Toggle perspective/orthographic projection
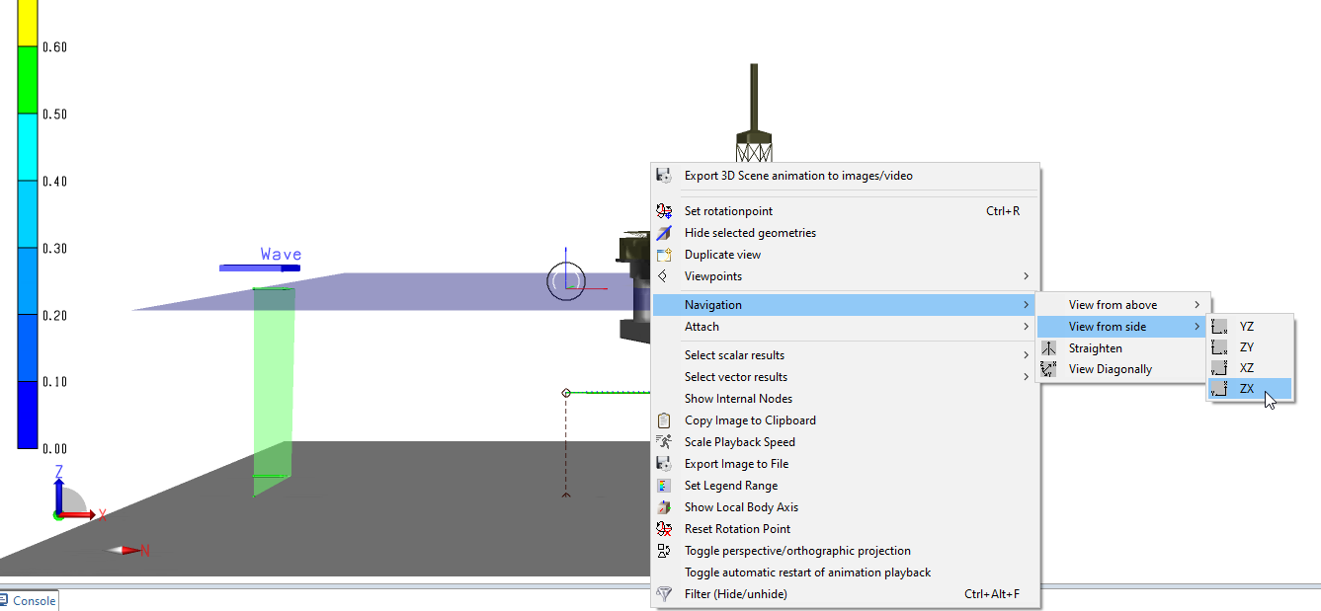This screenshot has width=1321, height=611. click(796, 551)
